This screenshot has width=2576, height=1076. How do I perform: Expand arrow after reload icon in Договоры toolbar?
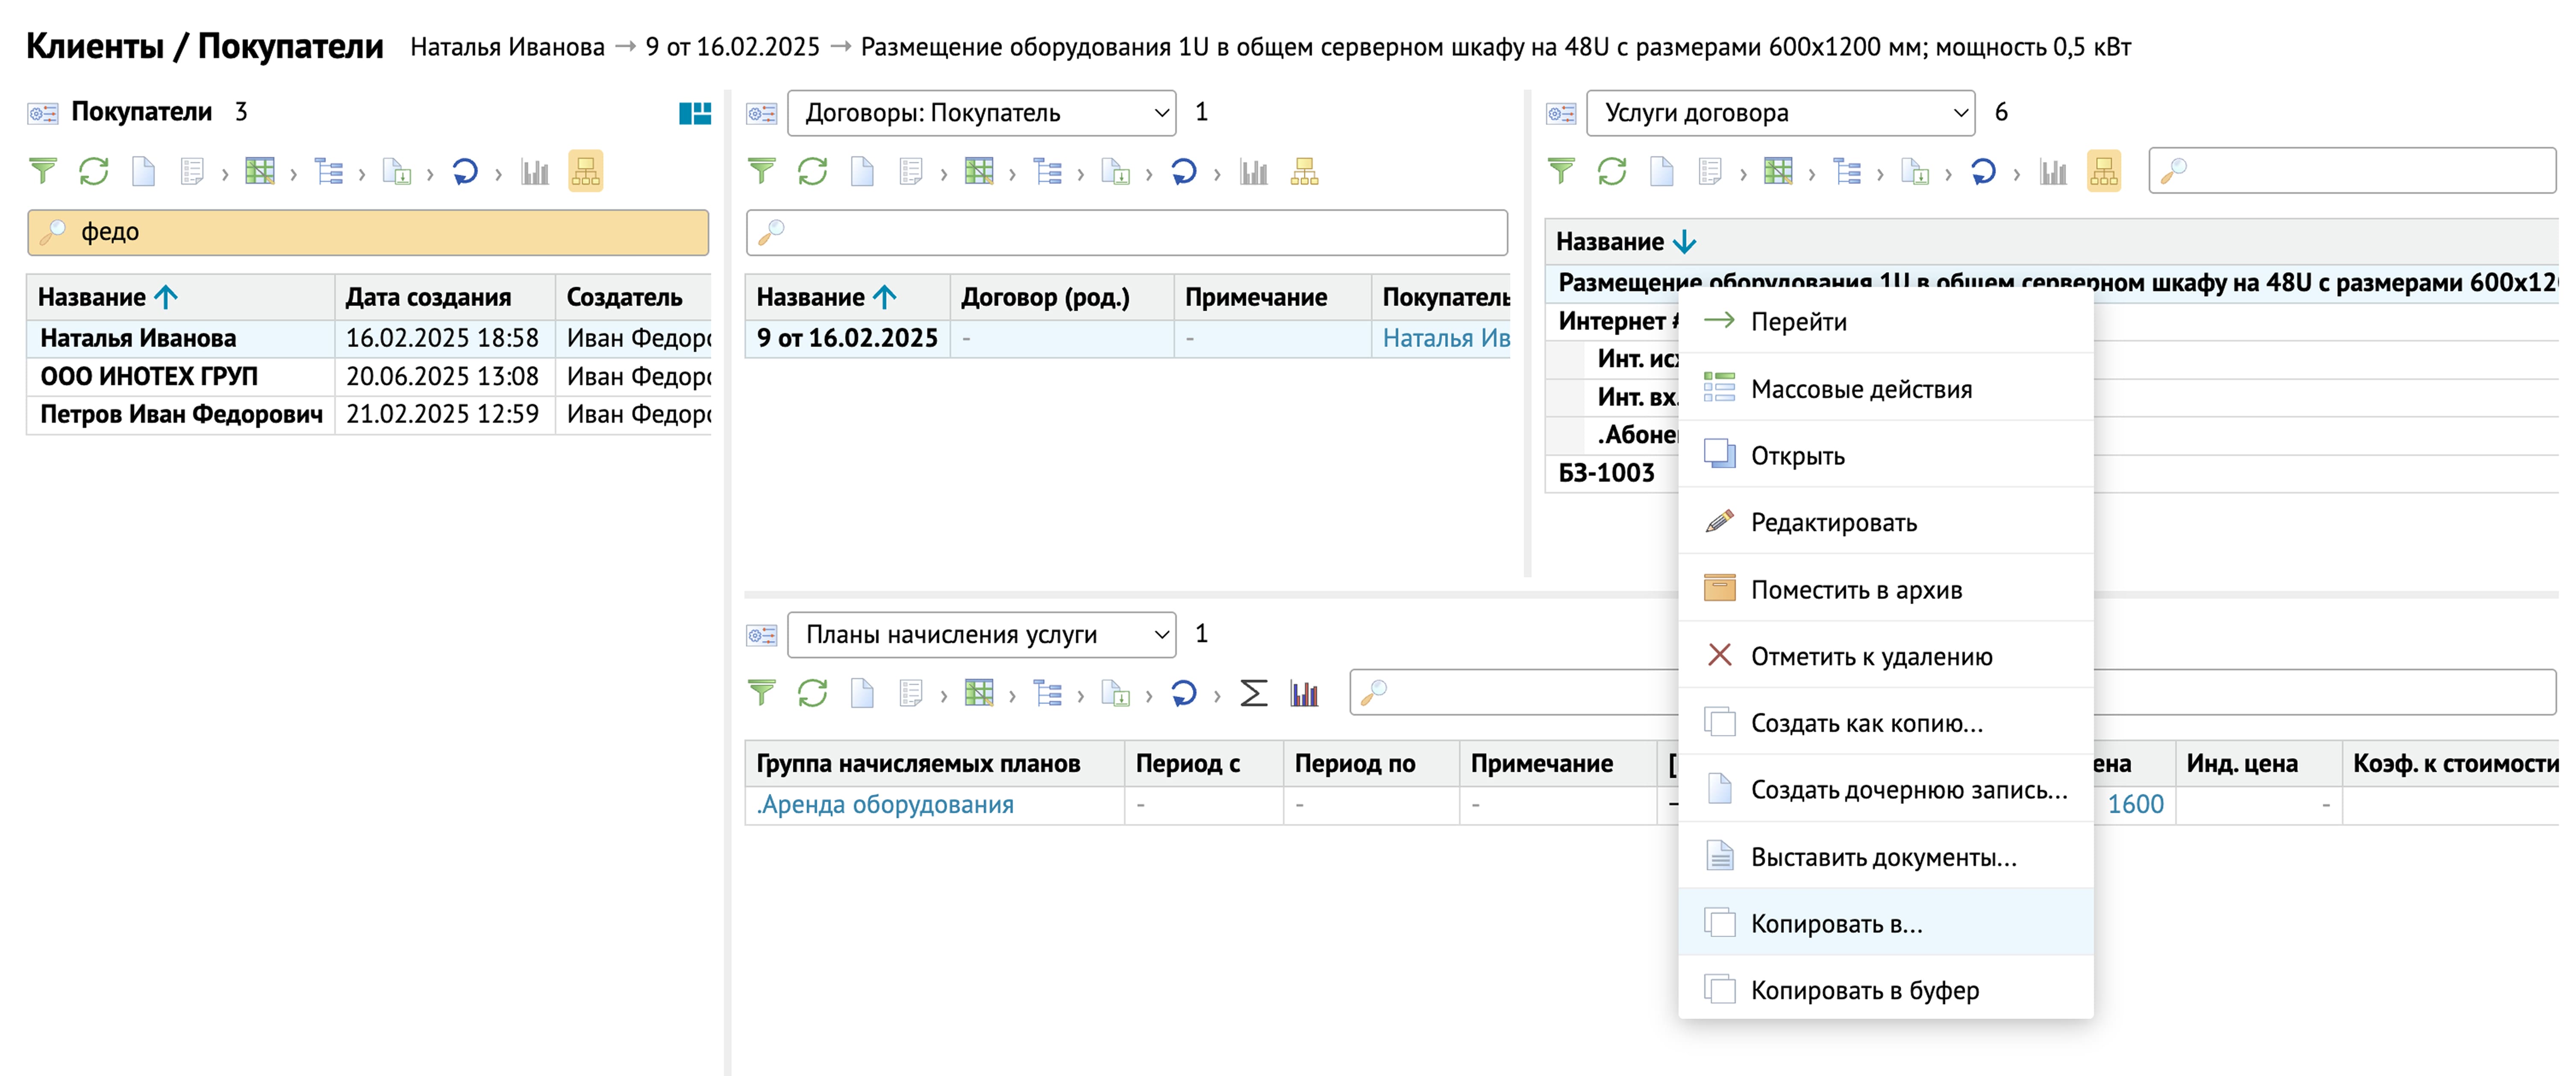click(x=1217, y=174)
